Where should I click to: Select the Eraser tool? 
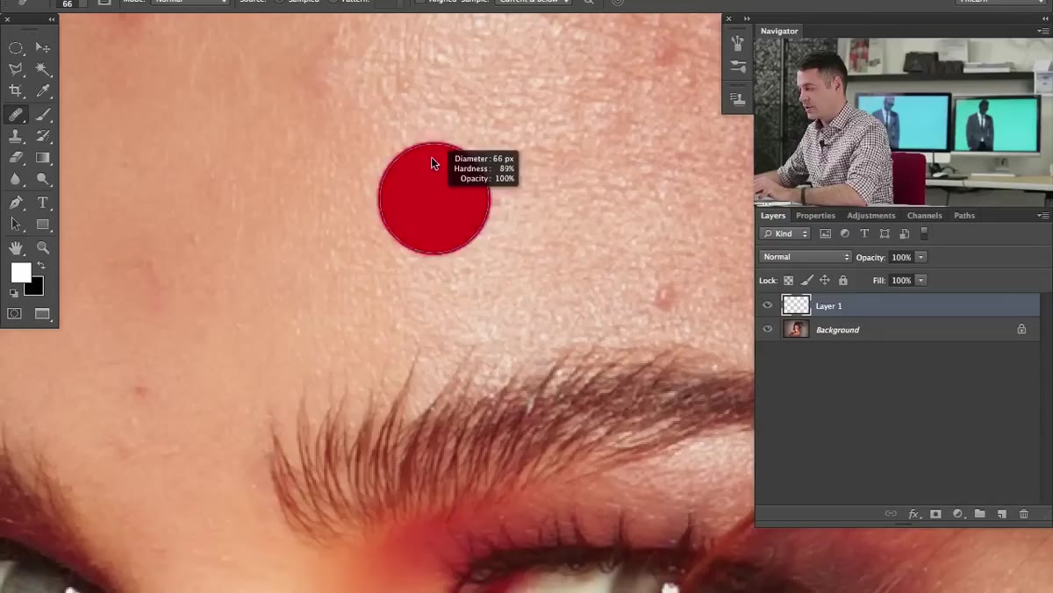click(16, 158)
